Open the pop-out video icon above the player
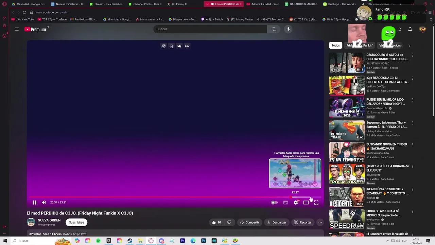Viewport: 435px width, 245px height. pyautogui.click(x=163, y=46)
